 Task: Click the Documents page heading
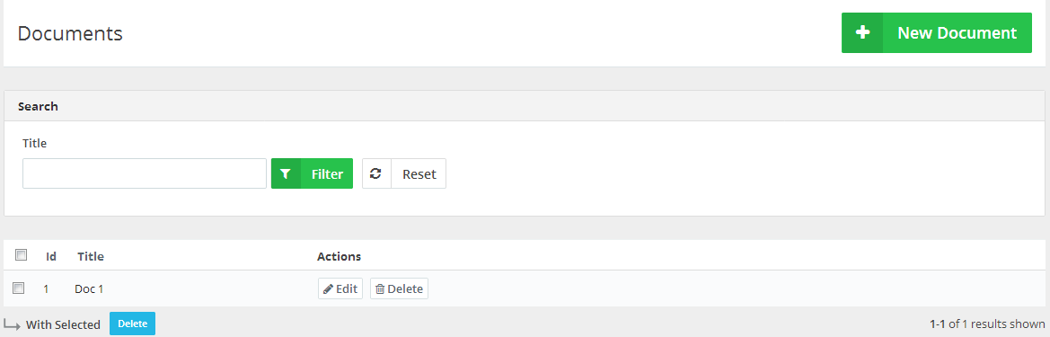pos(70,33)
